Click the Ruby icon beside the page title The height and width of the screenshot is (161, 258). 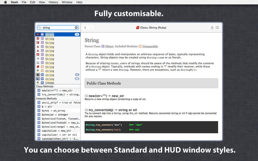click(x=138, y=28)
